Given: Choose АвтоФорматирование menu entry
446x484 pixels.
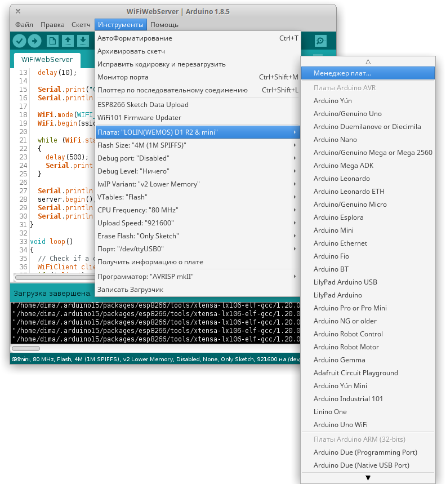Looking at the screenshot, I should click(x=198, y=38).
